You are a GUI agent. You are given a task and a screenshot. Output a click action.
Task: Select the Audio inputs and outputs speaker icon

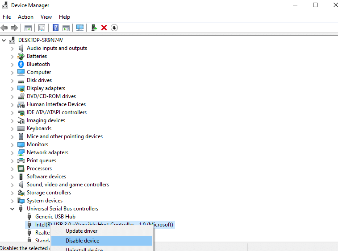(x=21, y=48)
